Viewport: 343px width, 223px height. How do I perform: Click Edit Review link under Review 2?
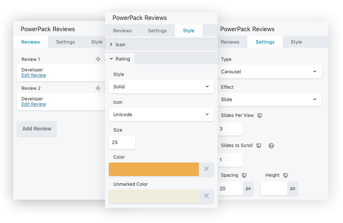[x=34, y=104]
